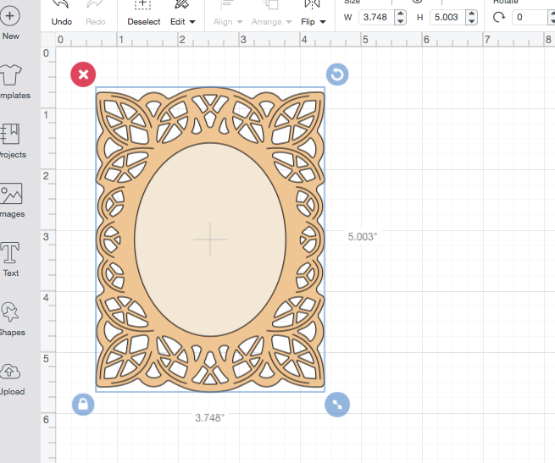This screenshot has height=463, width=555.
Task: Click the blue rotate handle on selection
Action: (x=337, y=74)
